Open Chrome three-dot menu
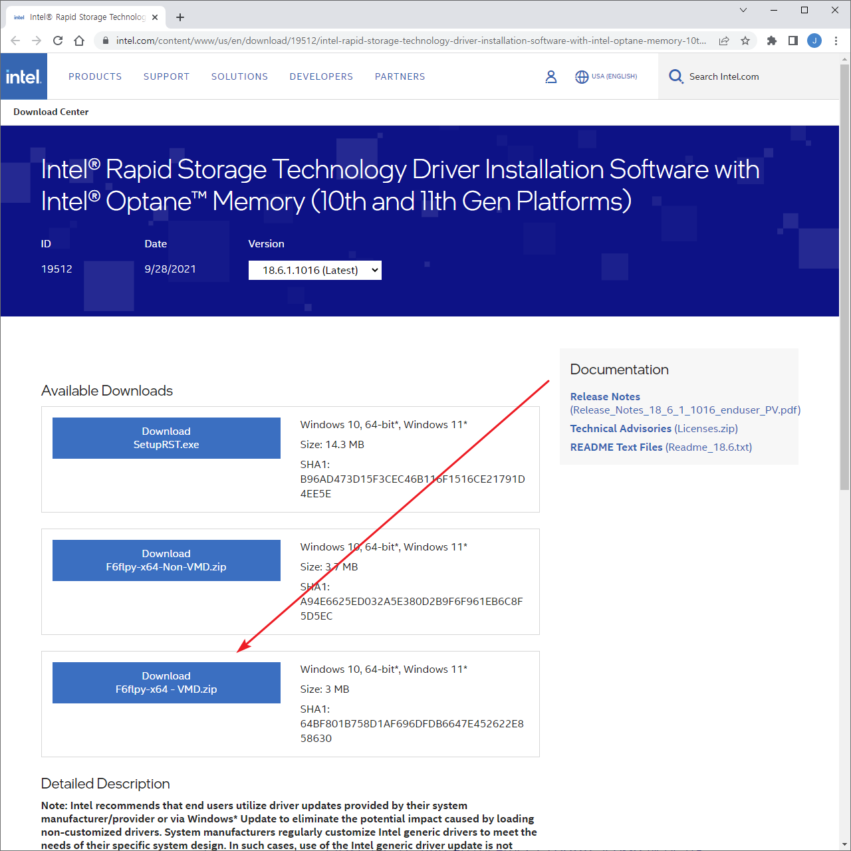The image size is (851, 851). (836, 41)
